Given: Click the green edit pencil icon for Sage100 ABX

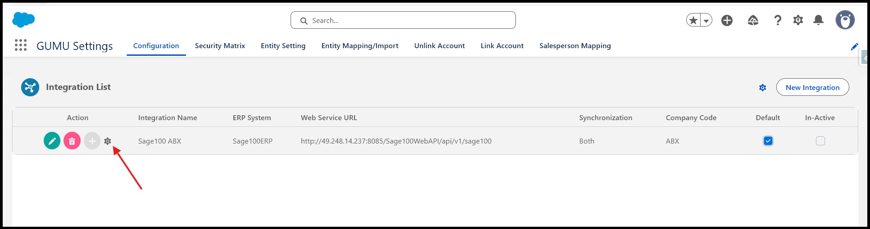Looking at the screenshot, I should (52, 141).
